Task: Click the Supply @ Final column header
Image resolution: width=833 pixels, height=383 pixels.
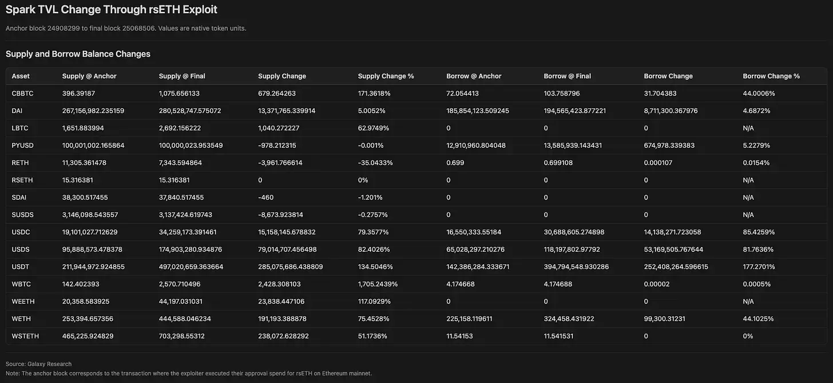Action: pos(182,76)
